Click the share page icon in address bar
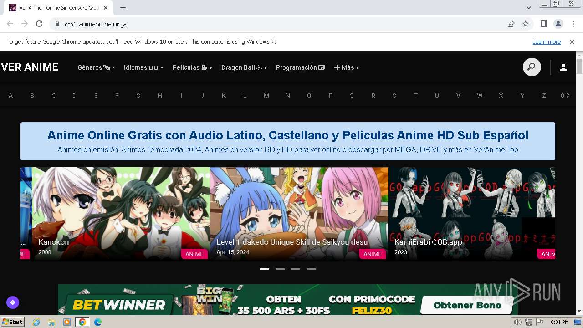 (x=511, y=24)
